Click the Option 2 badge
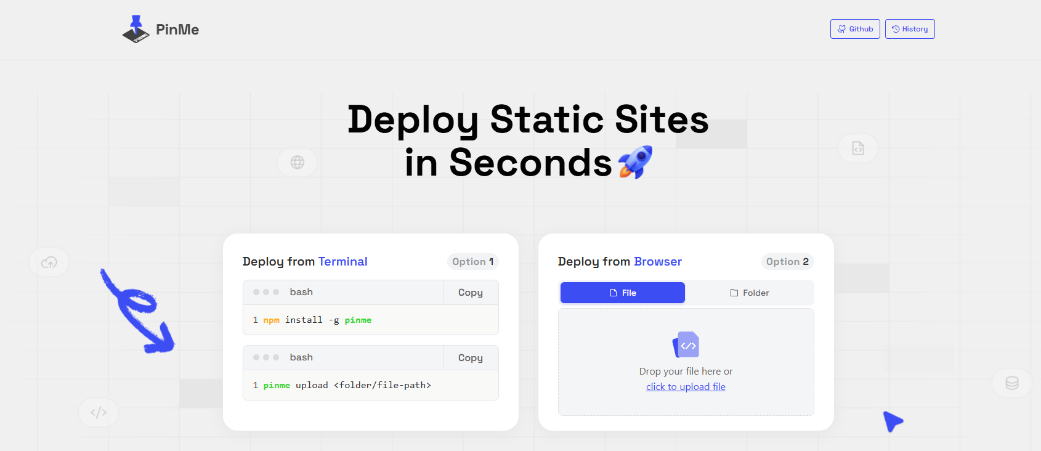1041x451 pixels. coord(788,262)
